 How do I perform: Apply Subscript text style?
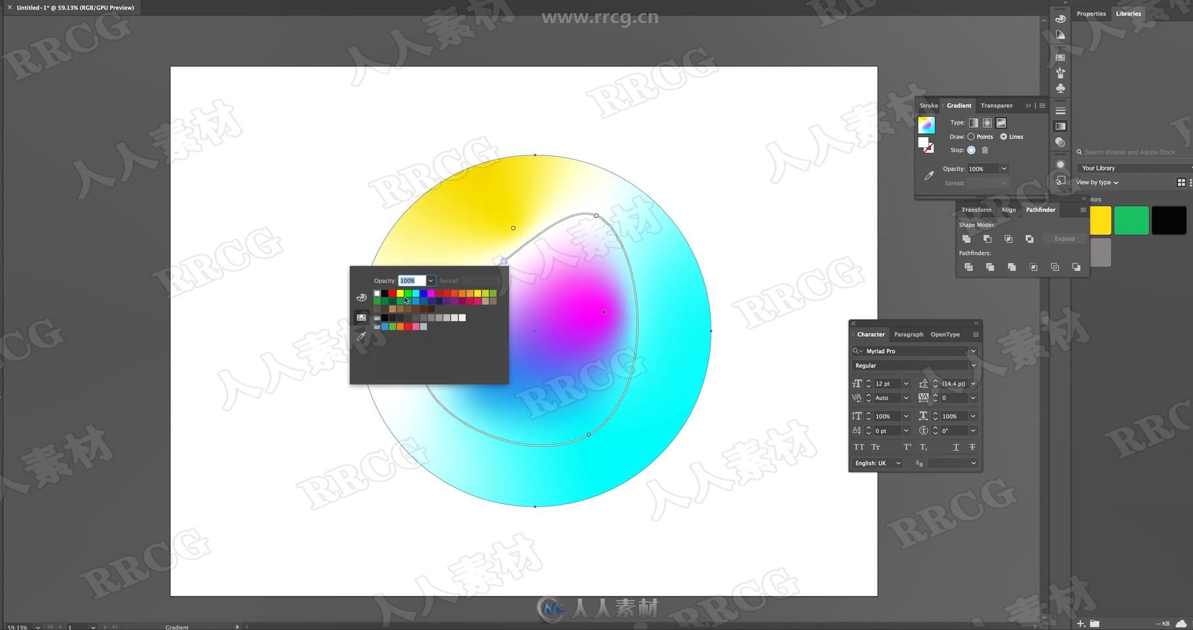tap(924, 447)
